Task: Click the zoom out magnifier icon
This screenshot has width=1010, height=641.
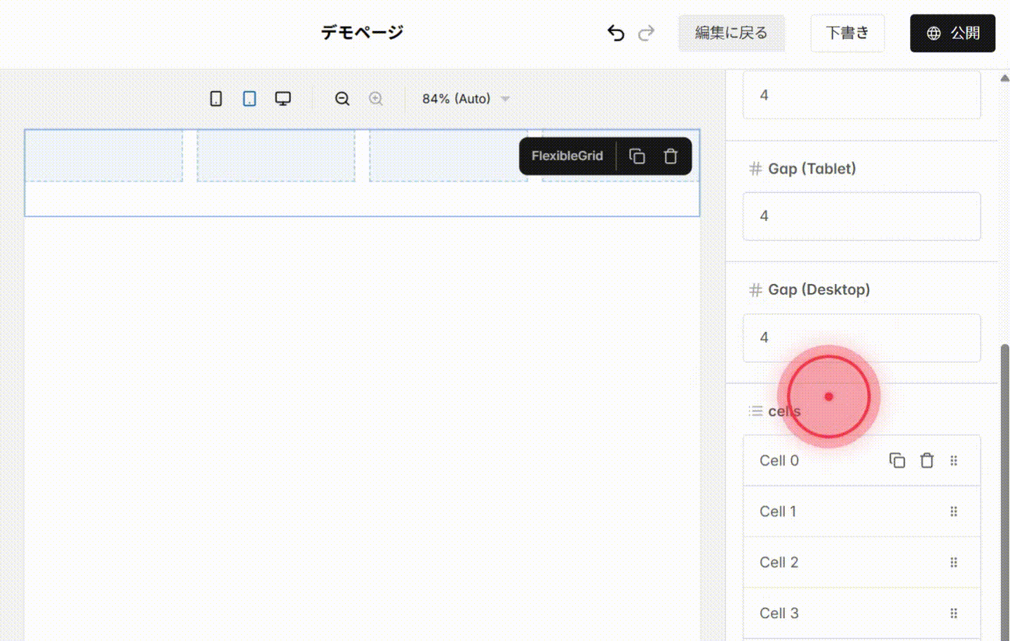Action: coord(342,98)
